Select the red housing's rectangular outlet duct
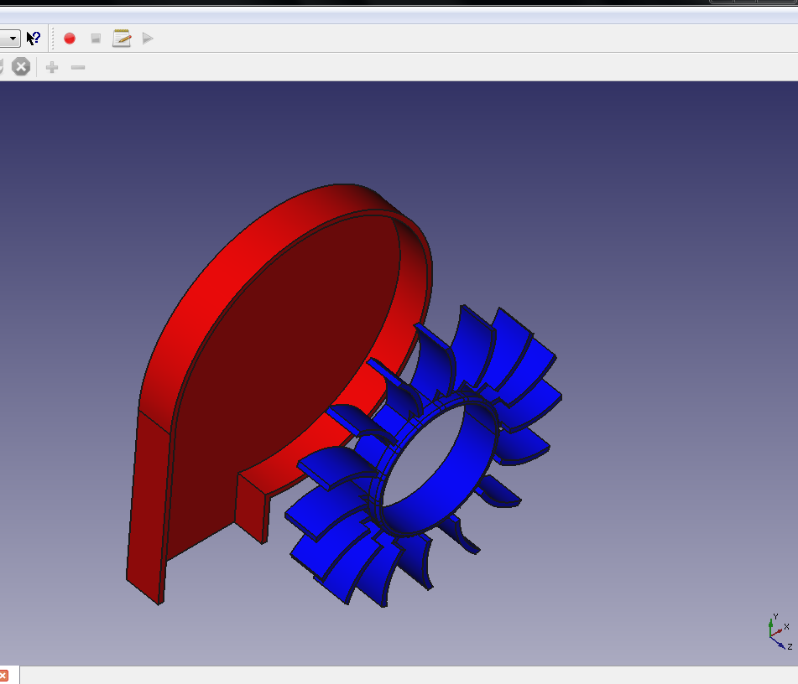This screenshot has height=684, width=798. 147,503
